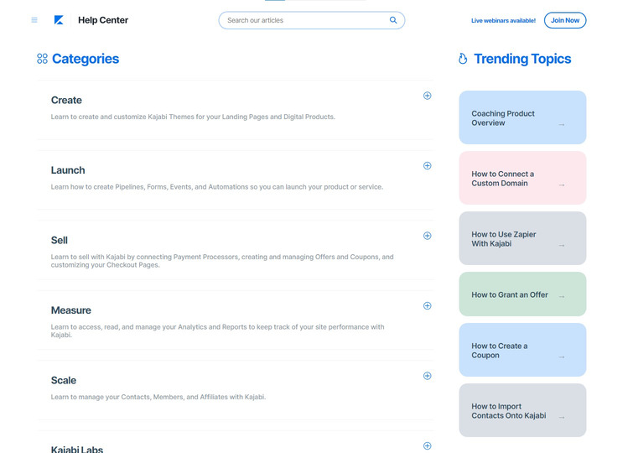Click description about customizing Kajabi Themes

193,117
